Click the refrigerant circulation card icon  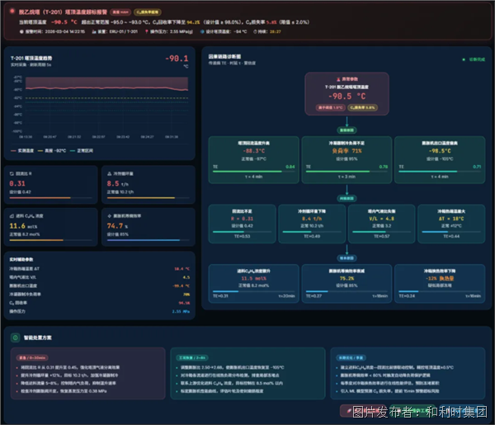pyautogui.click(x=110, y=173)
